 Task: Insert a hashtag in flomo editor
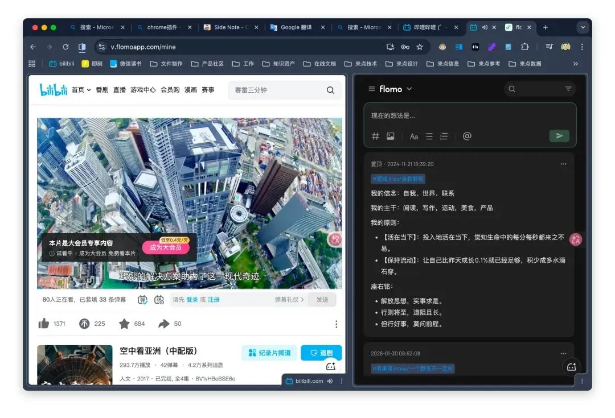click(x=375, y=136)
